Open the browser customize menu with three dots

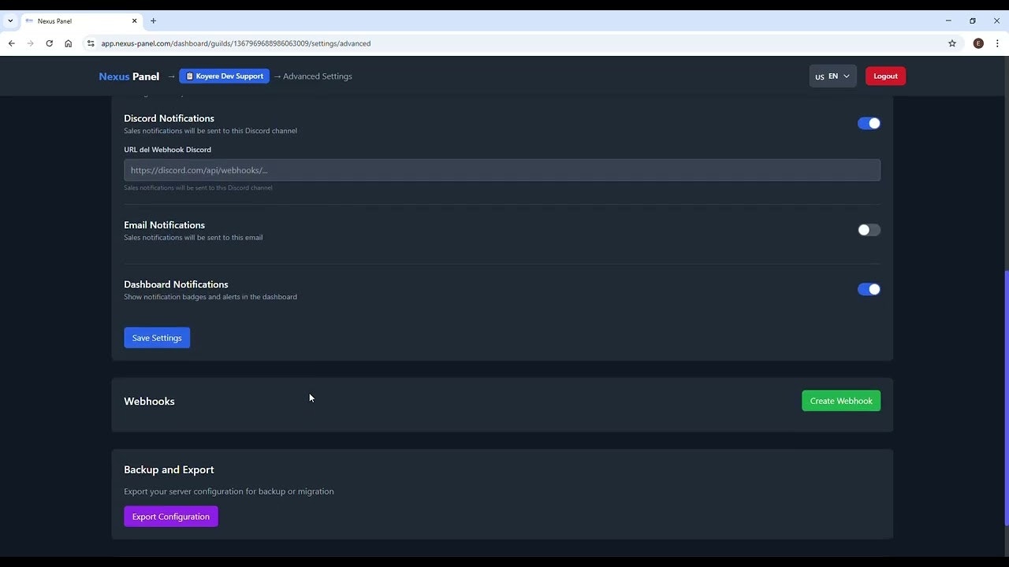998,43
